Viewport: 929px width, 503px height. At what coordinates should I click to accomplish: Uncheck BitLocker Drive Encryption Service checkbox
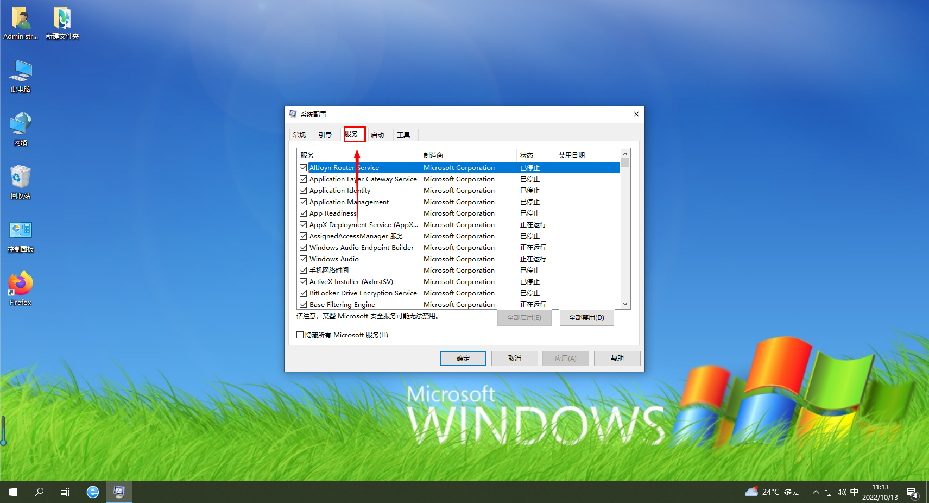click(304, 293)
